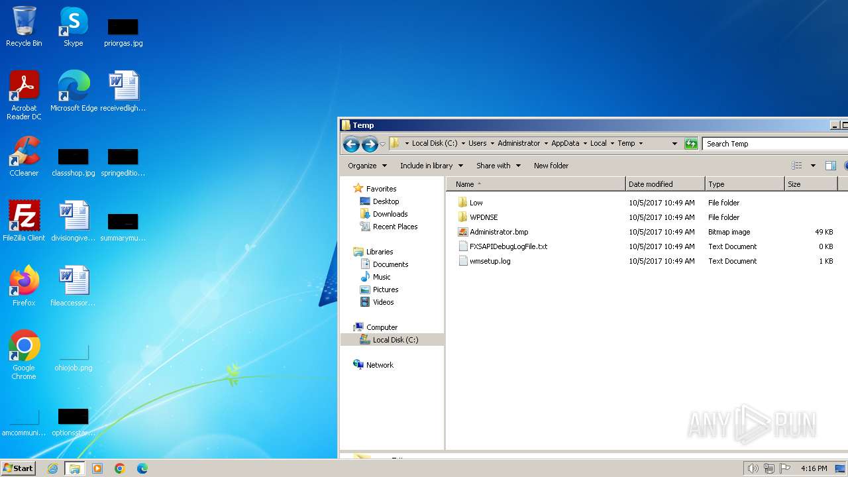Sort files by the Type column

[745, 184]
